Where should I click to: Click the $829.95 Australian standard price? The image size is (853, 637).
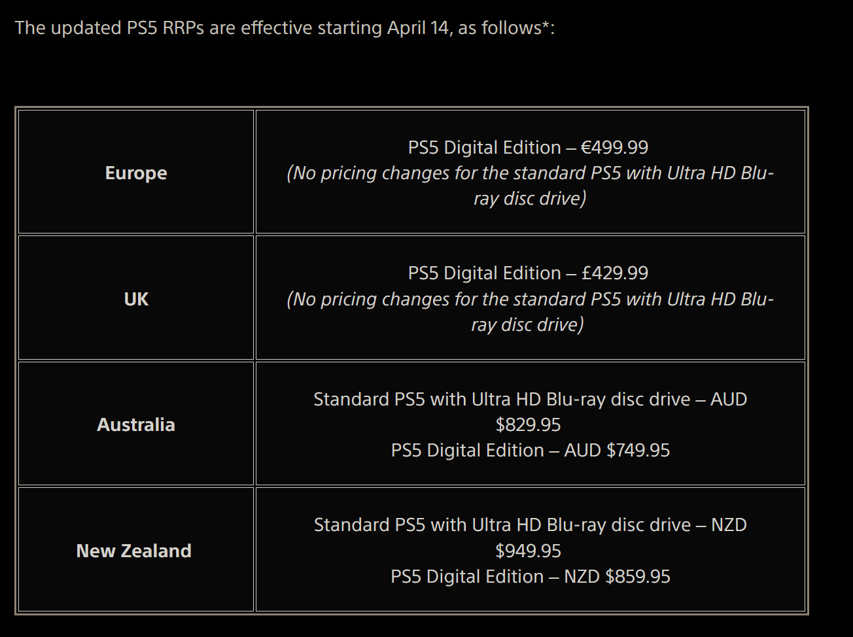click(529, 424)
